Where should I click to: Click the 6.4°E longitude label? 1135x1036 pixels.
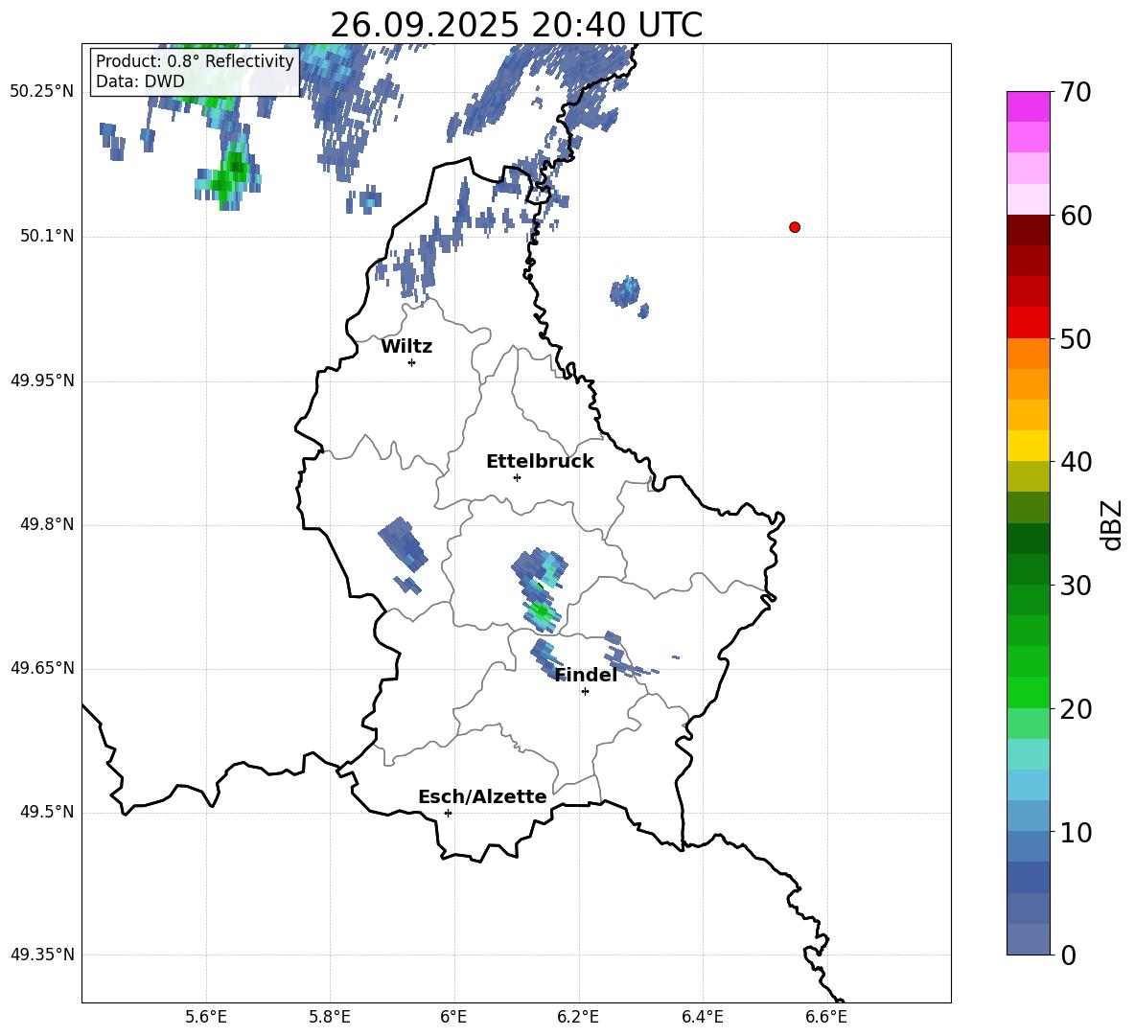pos(702,1017)
